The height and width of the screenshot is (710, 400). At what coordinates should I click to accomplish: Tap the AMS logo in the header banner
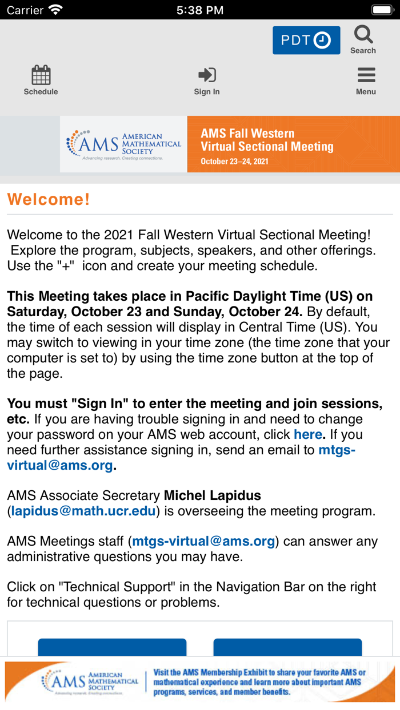(x=123, y=144)
